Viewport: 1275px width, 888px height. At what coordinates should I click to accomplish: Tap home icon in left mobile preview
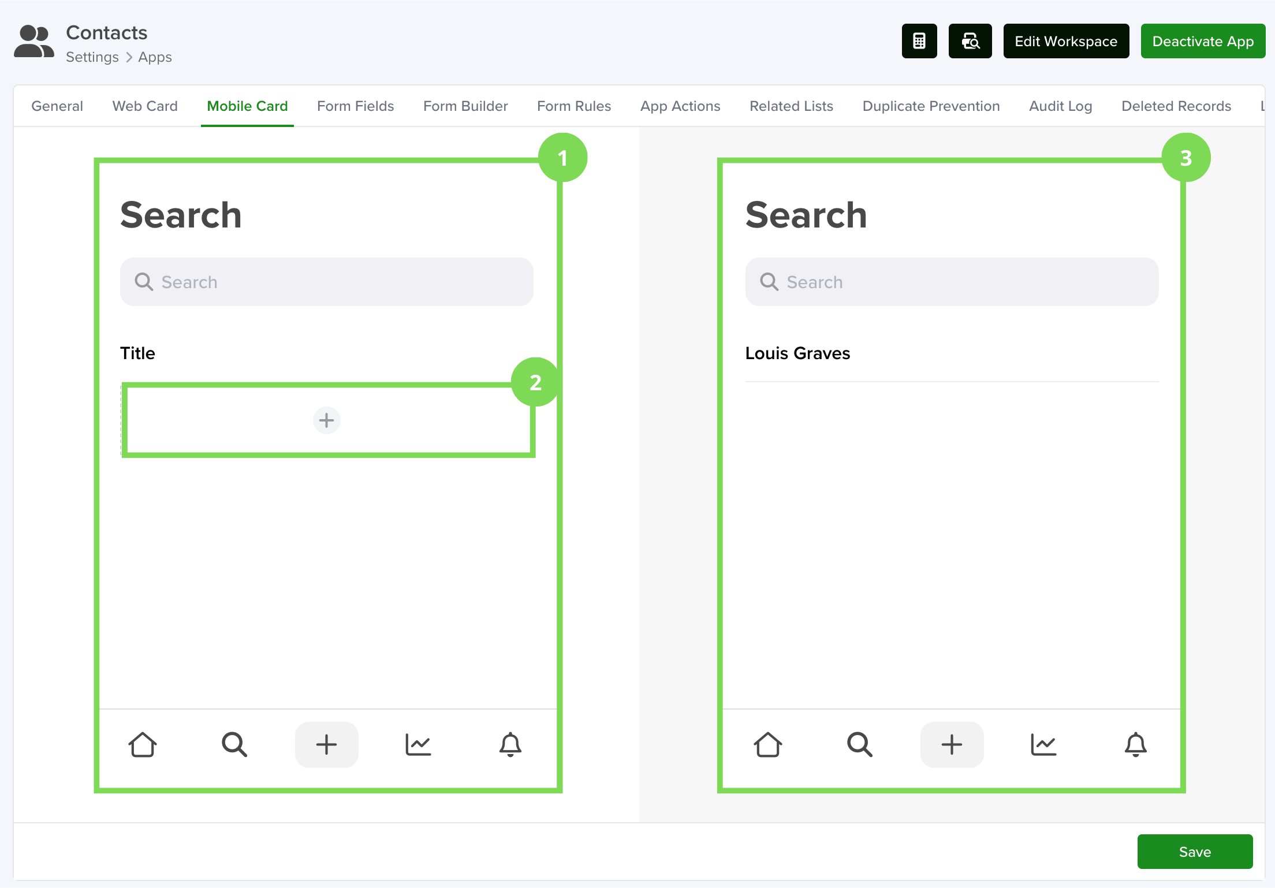(x=142, y=744)
